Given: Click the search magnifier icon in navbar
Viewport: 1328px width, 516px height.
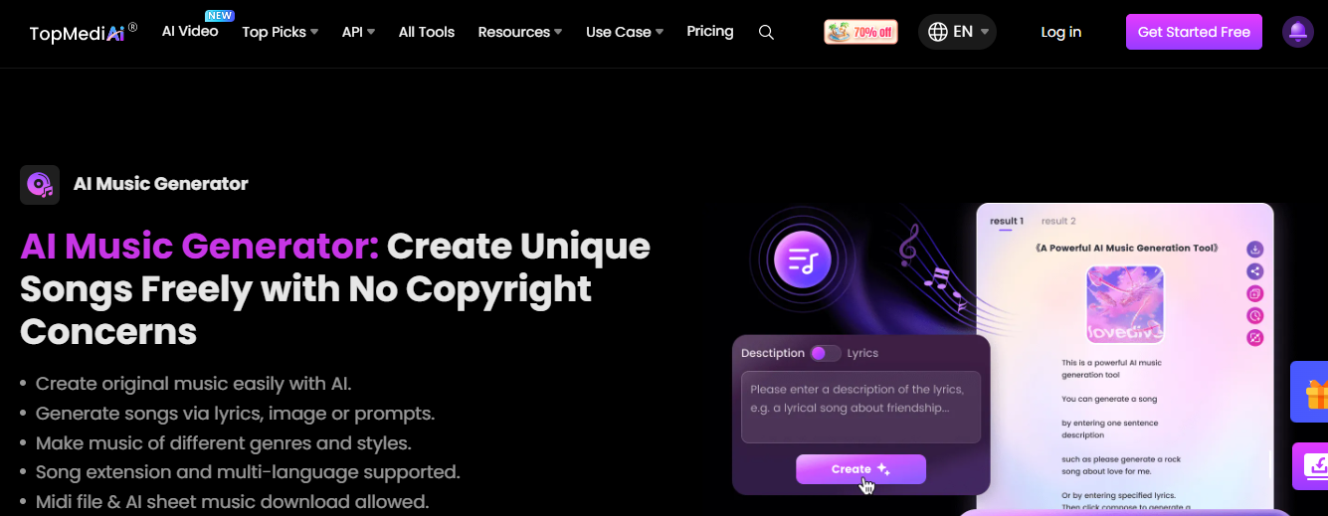Looking at the screenshot, I should [x=766, y=32].
